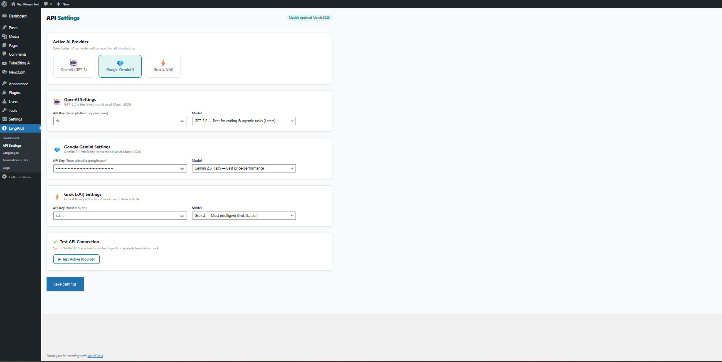Screen dimensions: 722x362
Task: Open the Gemini 2.5 Flash model dropdown
Action: (244, 168)
